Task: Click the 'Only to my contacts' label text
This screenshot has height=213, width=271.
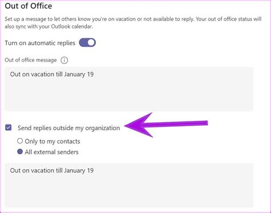Action: click(x=53, y=142)
